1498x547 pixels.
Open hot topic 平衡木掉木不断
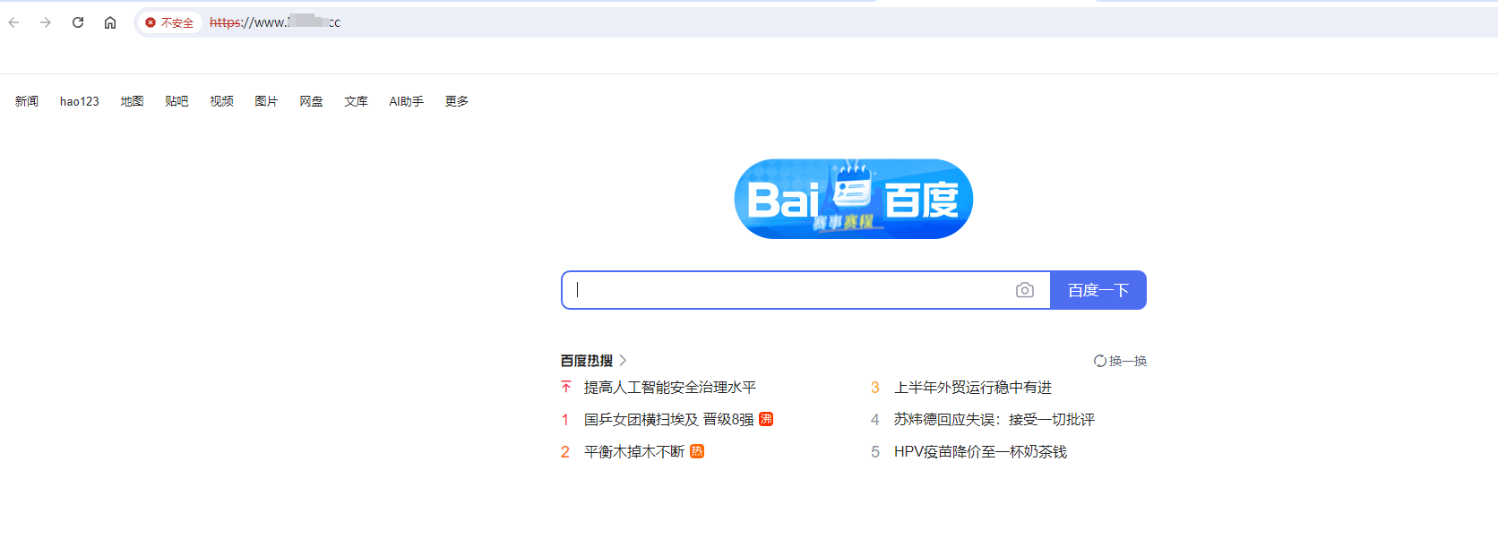[x=633, y=451]
